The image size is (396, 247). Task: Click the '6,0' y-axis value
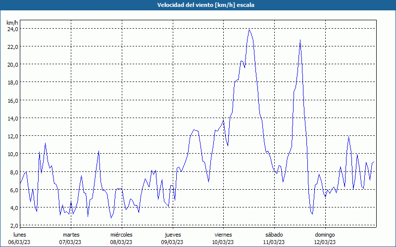point(14,190)
